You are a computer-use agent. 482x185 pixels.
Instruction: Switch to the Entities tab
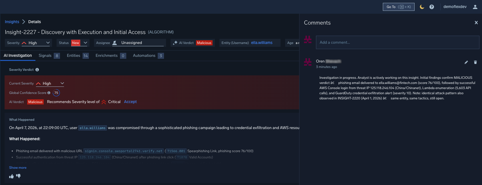pyautogui.click(x=78, y=55)
